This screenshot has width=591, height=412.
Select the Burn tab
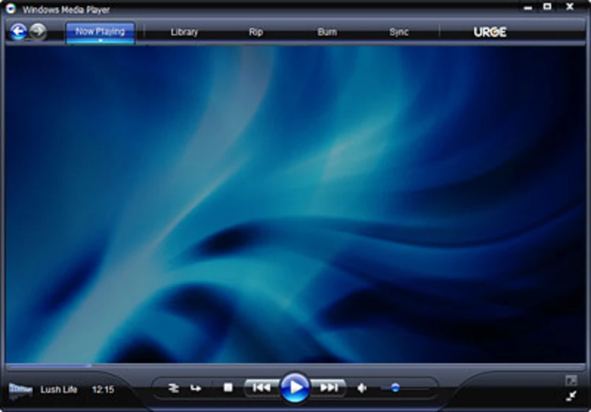coord(326,32)
